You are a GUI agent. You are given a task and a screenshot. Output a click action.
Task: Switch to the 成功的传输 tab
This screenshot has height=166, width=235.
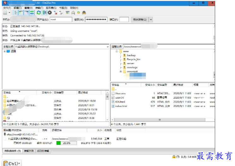[x=43, y=151]
